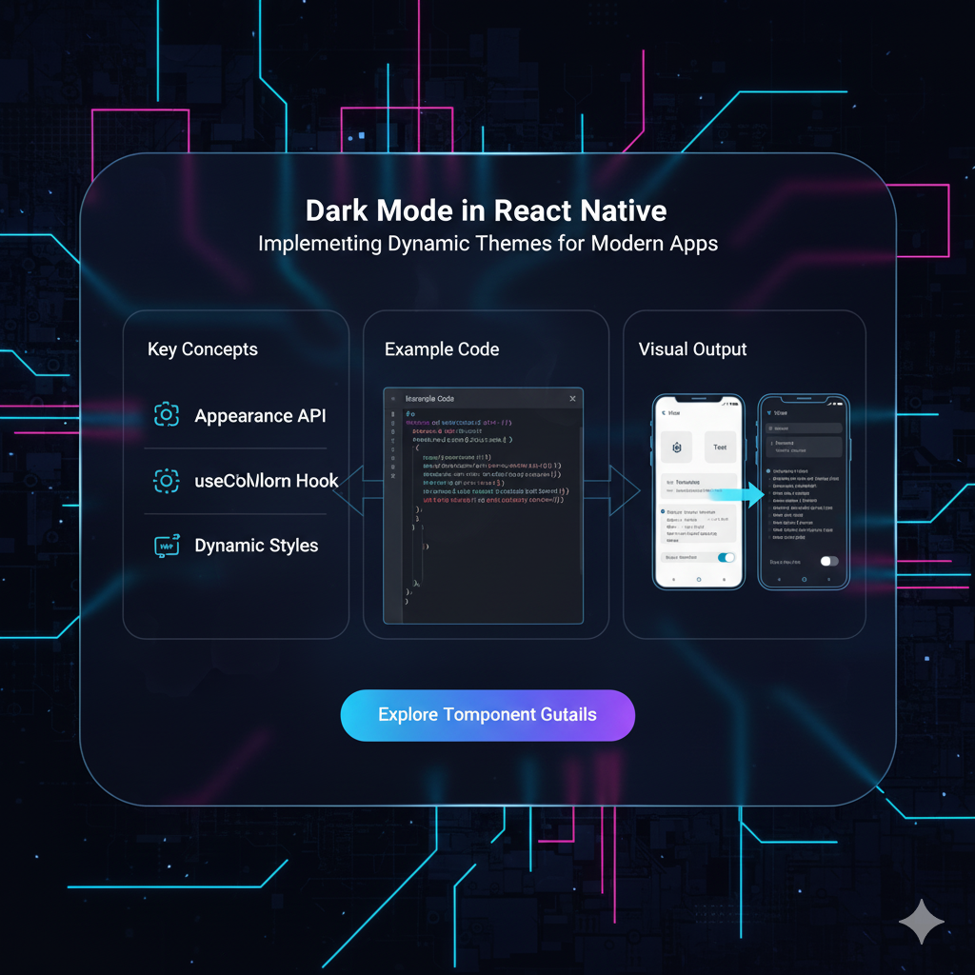
Task: Click the blue circle bullet in the dark list
Action: 767,471
